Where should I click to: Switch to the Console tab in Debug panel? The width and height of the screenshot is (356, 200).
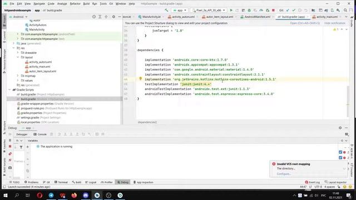(40, 134)
